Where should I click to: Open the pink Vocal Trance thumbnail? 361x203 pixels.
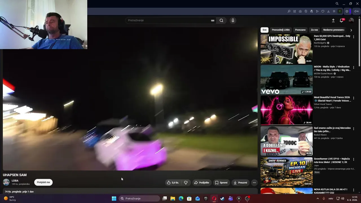coord(287,110)
